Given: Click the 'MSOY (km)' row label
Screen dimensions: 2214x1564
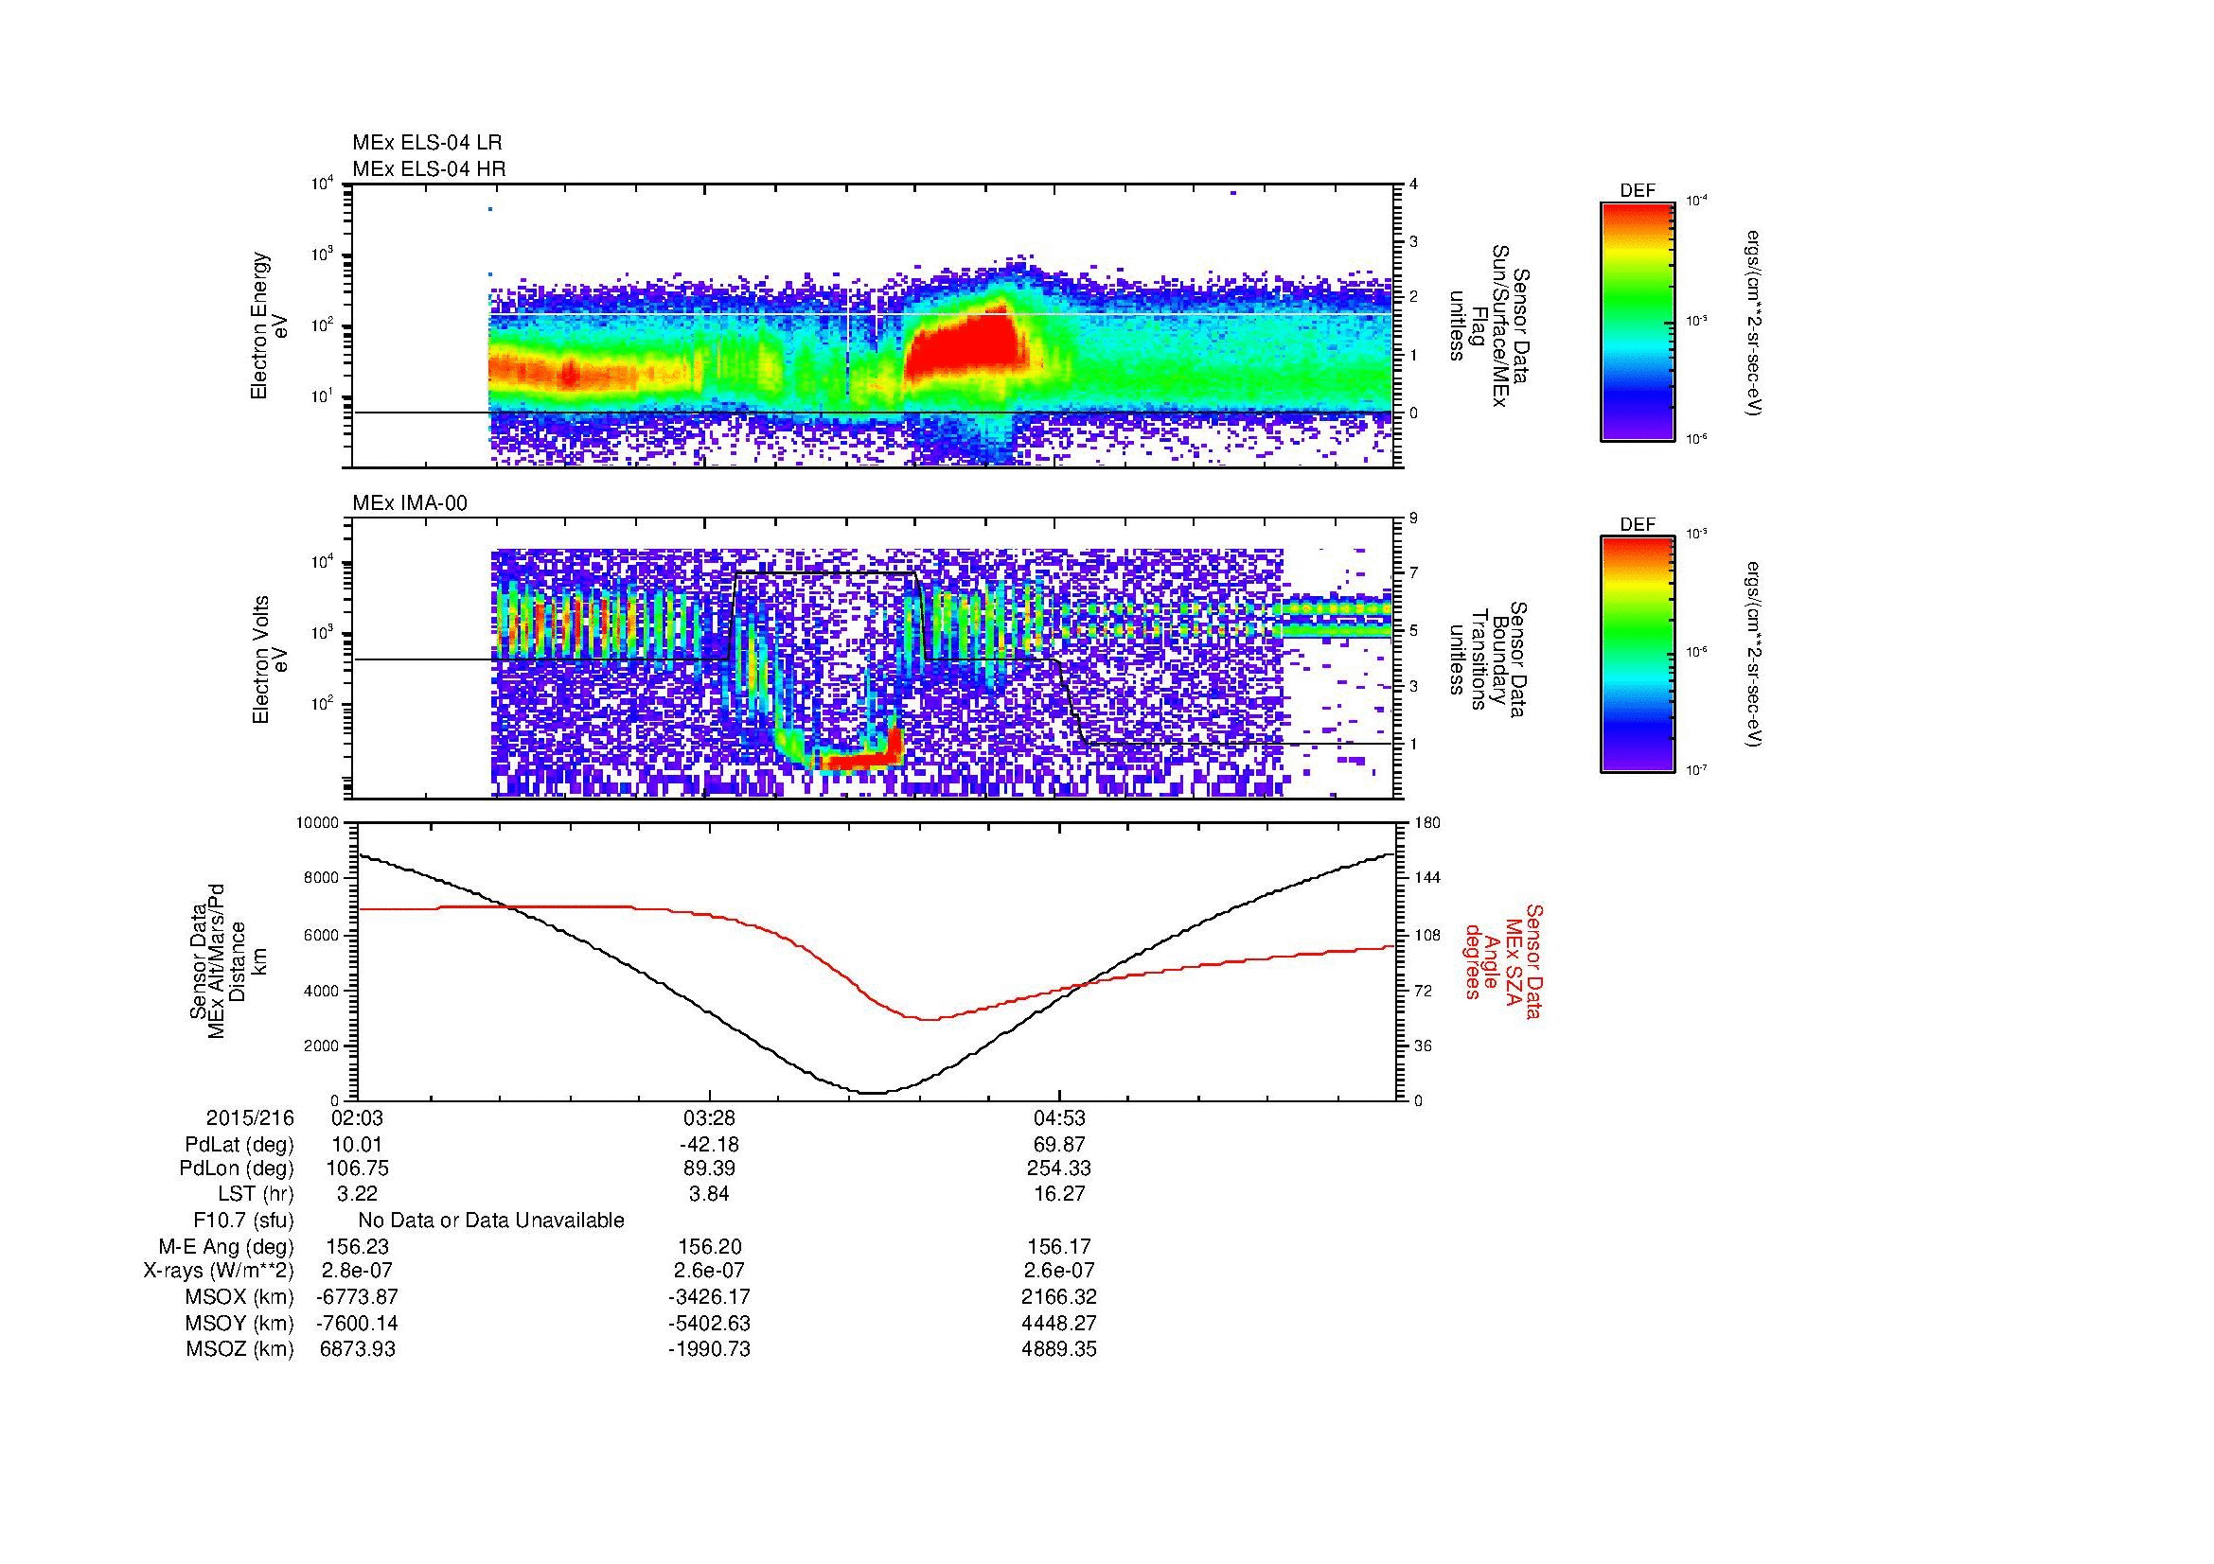Looking at the screenshot, I should (239, 1323).
